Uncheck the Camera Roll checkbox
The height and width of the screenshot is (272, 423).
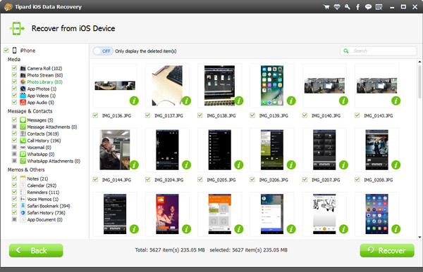pyautogui.click(x=14, y=68)
